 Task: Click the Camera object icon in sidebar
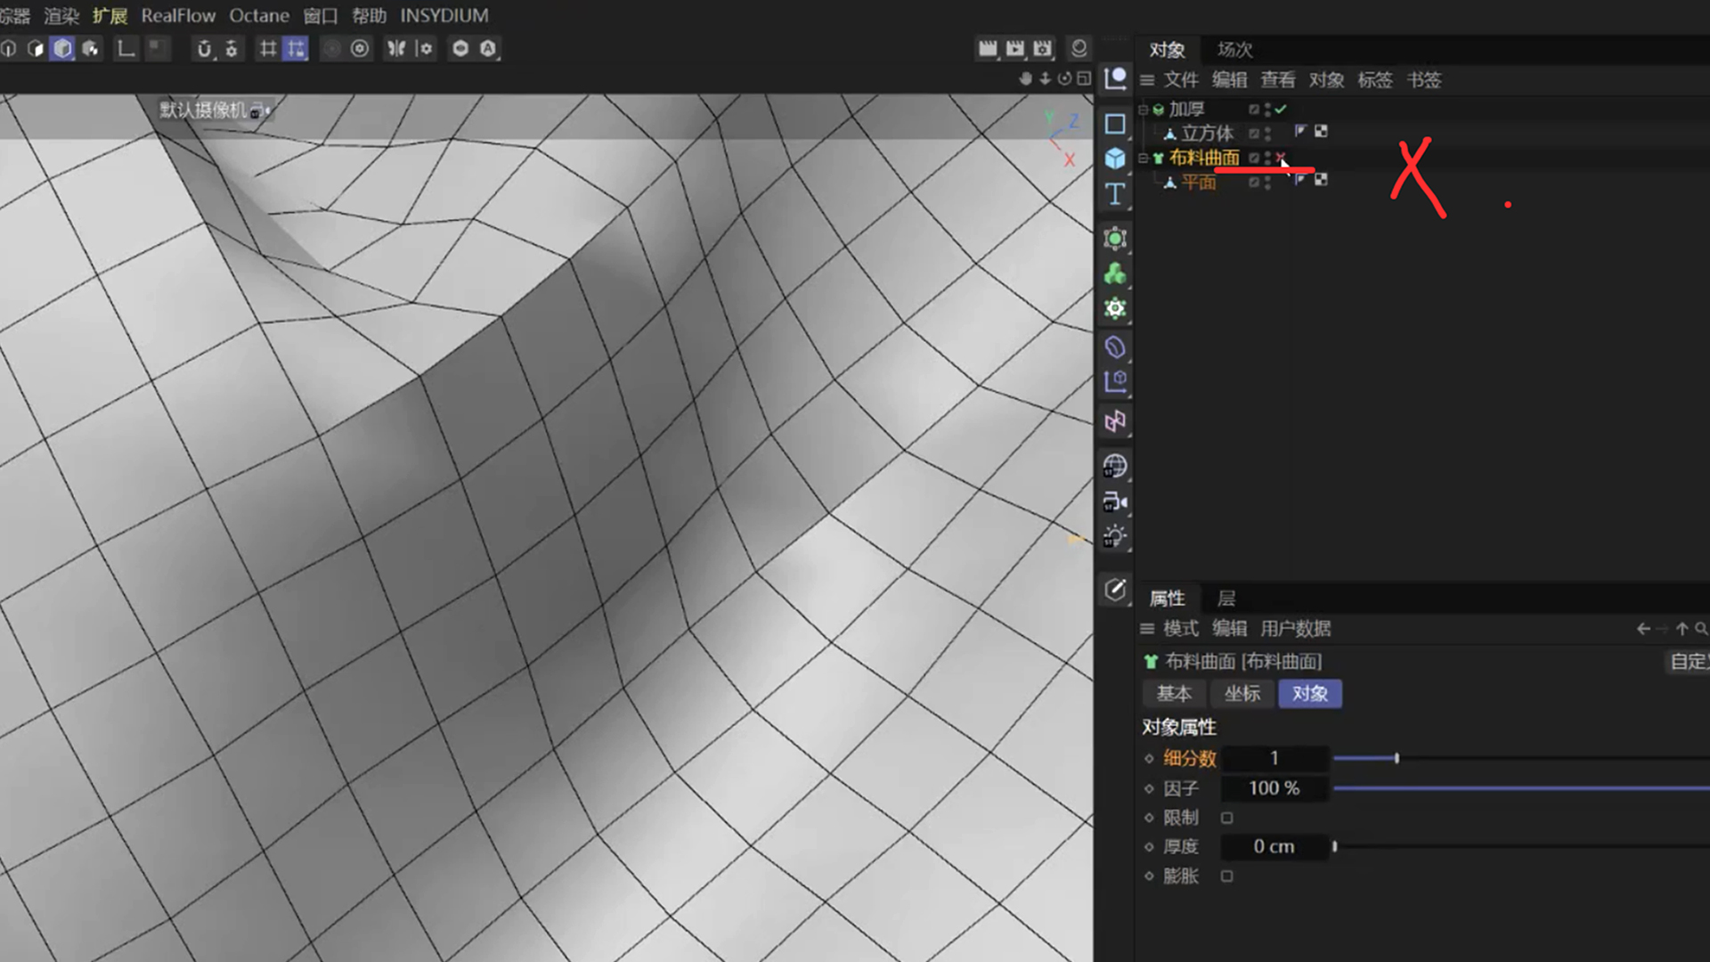pyautogui.click(x=1115, y=501)
